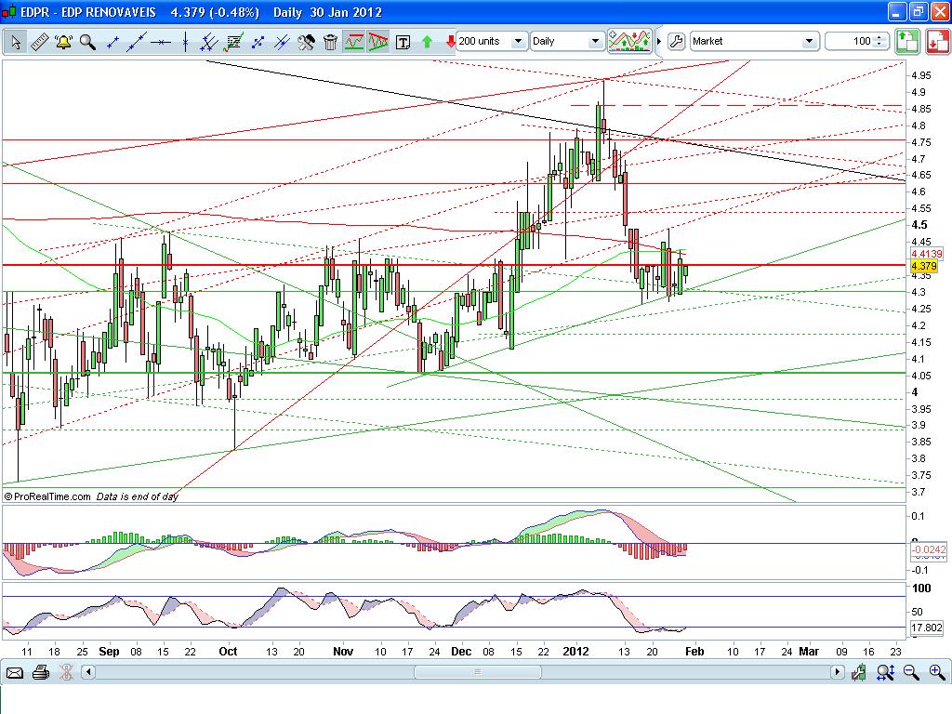This screenshot has height=714, width=952.
Task: Minimize the chart window
Action: point(897,11)
